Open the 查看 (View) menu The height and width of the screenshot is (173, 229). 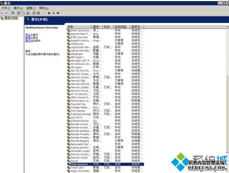31,8
